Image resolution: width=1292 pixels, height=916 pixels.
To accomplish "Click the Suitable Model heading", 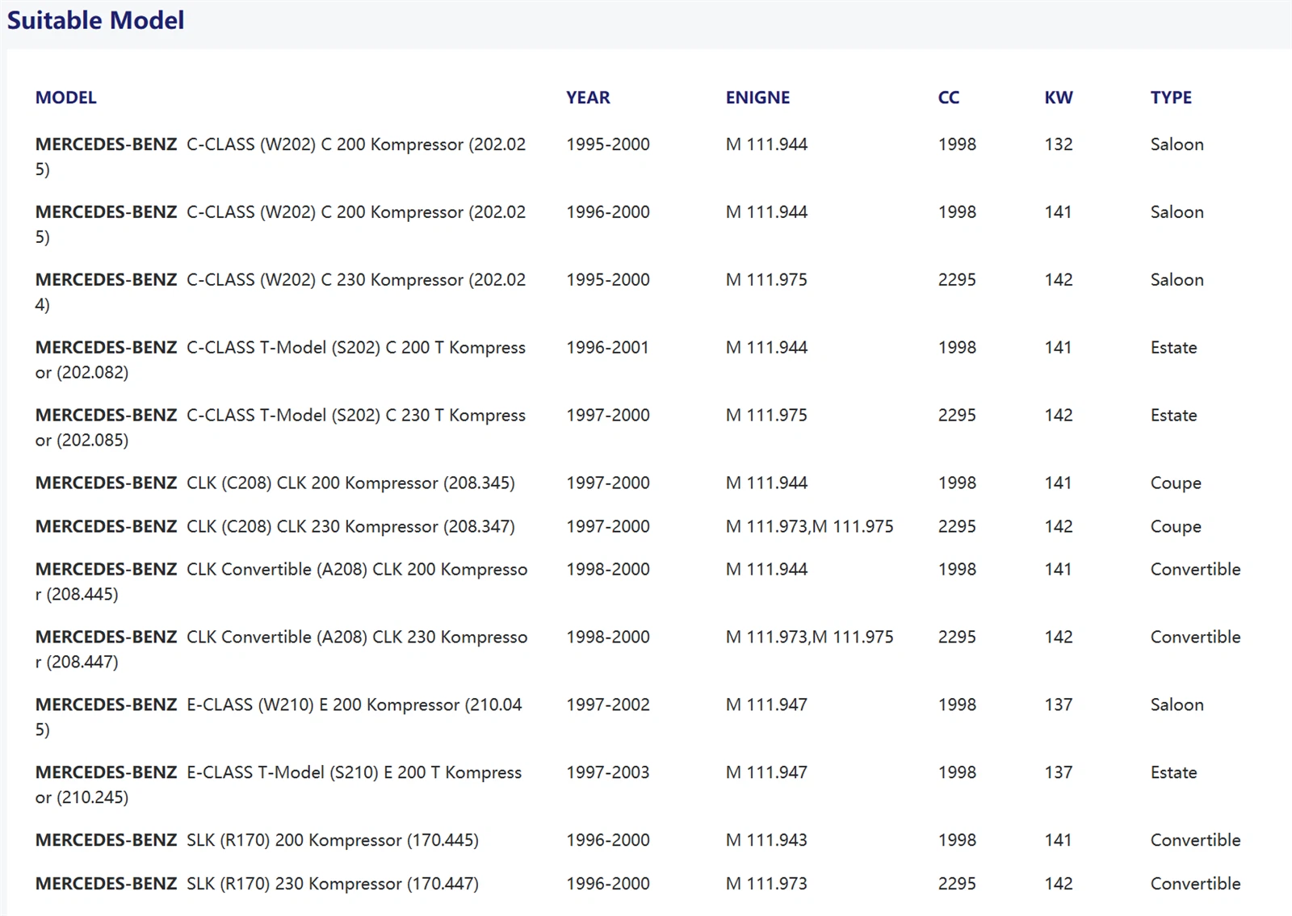I will point(95,20).
